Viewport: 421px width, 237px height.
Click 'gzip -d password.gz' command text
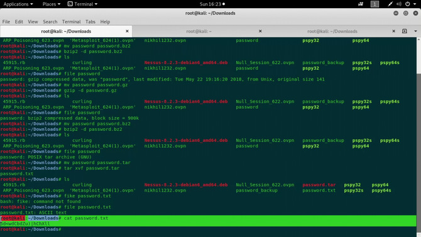90,91
